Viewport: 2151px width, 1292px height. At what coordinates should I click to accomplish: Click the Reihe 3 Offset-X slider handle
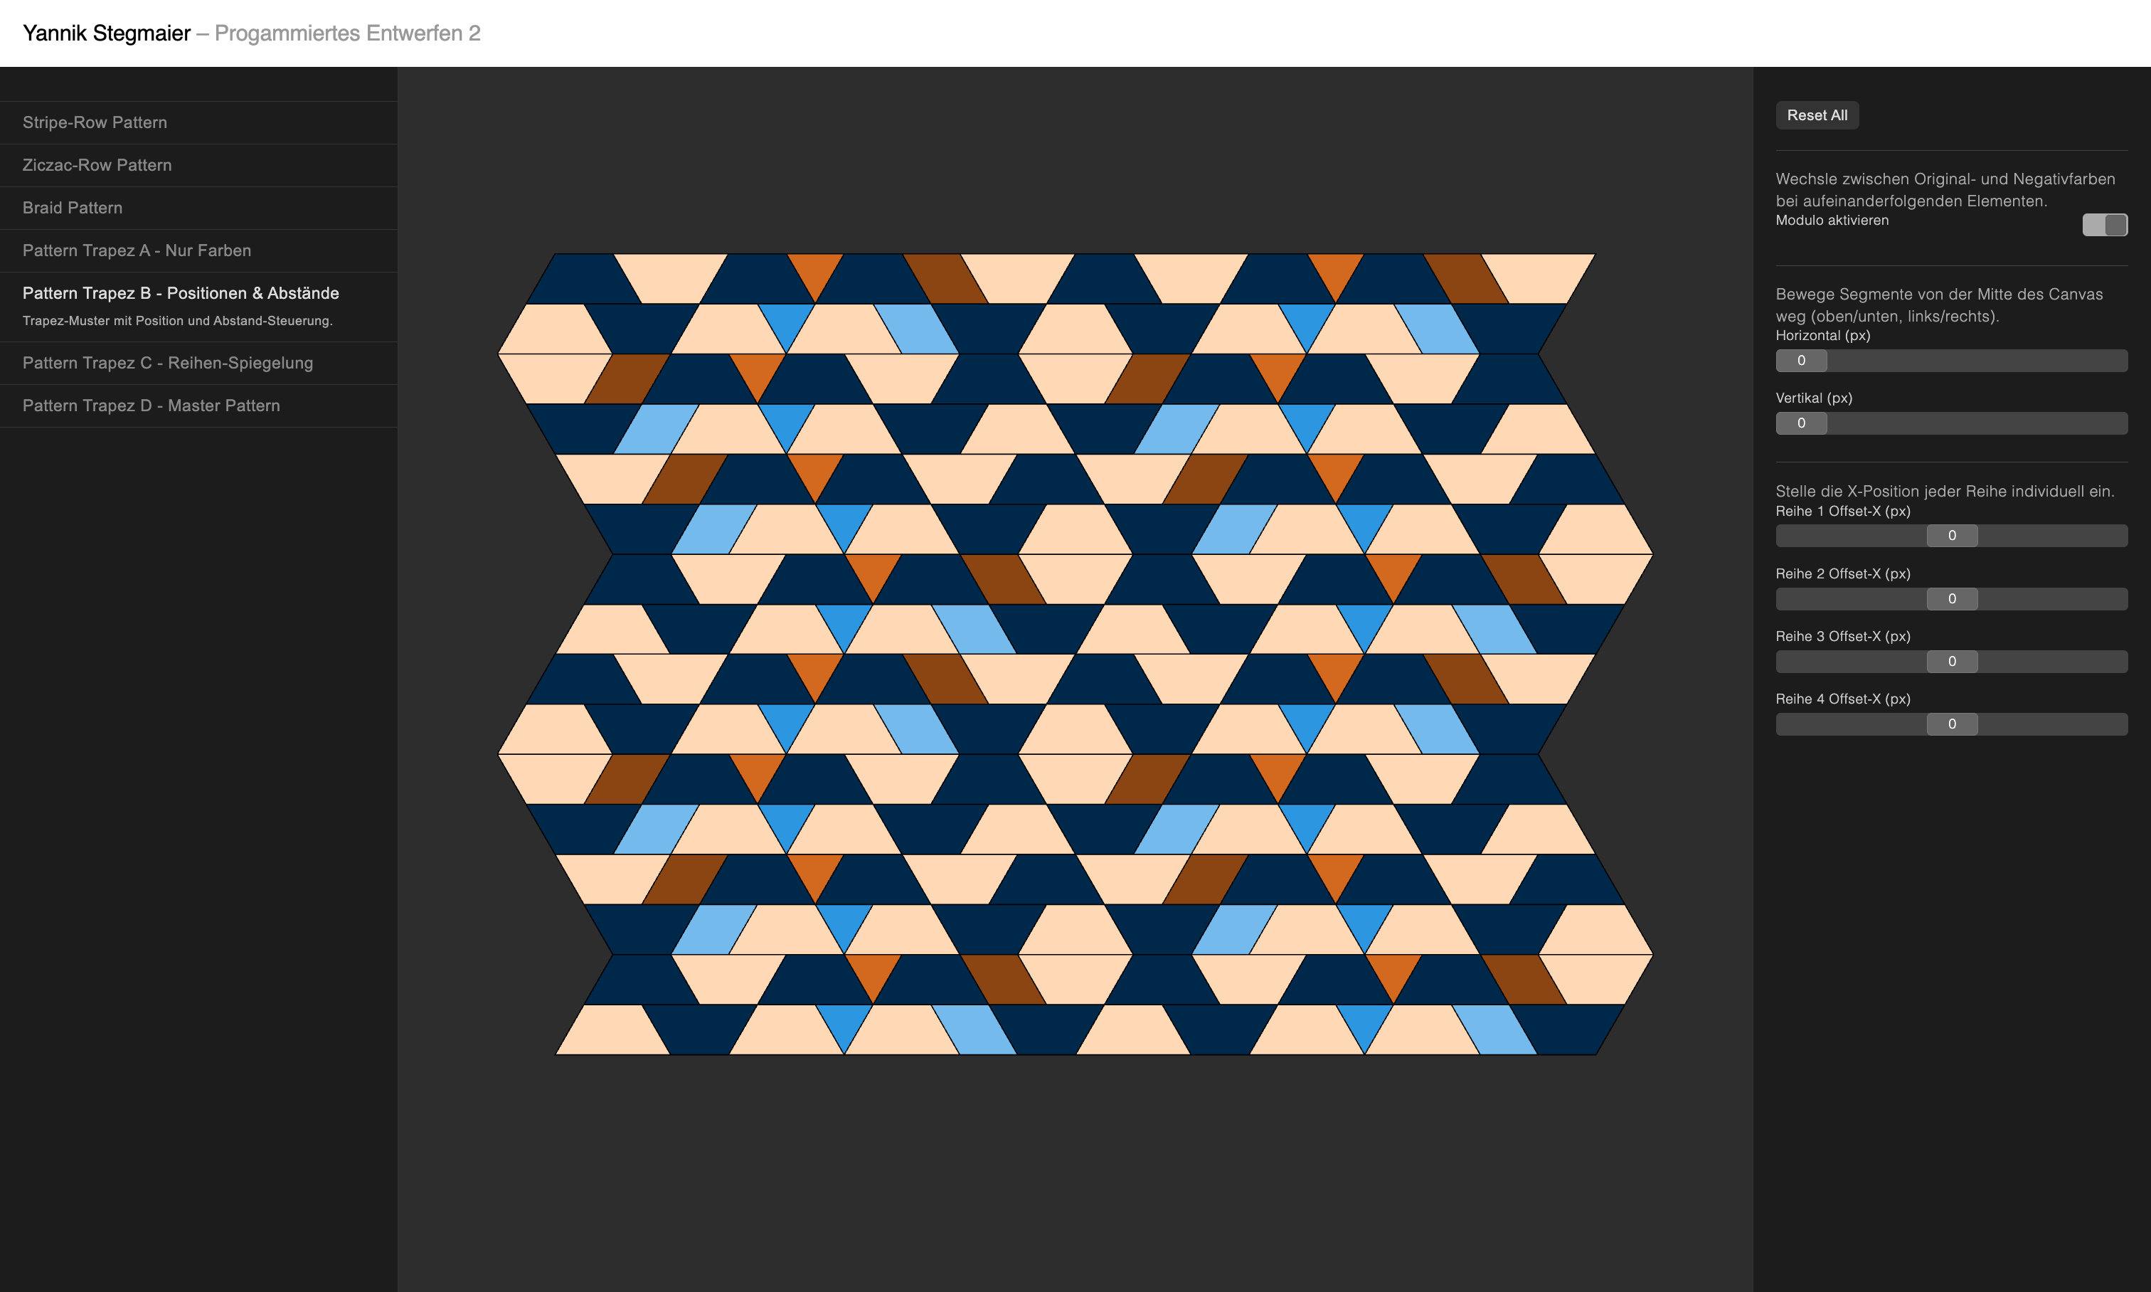point(1951,662)
